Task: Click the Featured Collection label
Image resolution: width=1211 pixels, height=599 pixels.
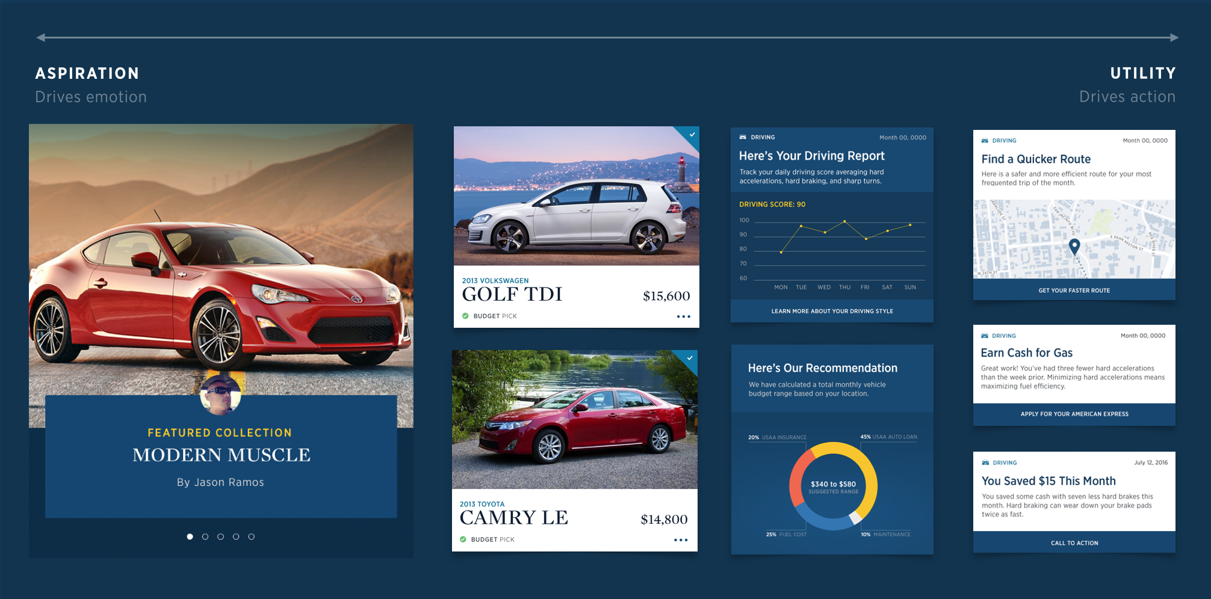Action: coord(220,433)
